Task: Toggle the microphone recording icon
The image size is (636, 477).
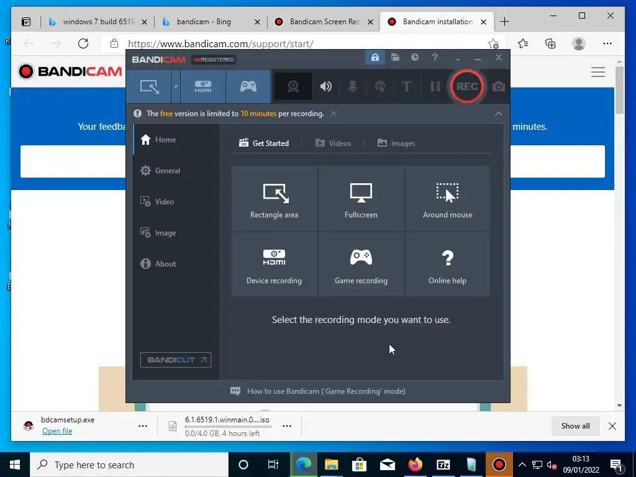Action: pyautogui.click(x=353, y=86)
